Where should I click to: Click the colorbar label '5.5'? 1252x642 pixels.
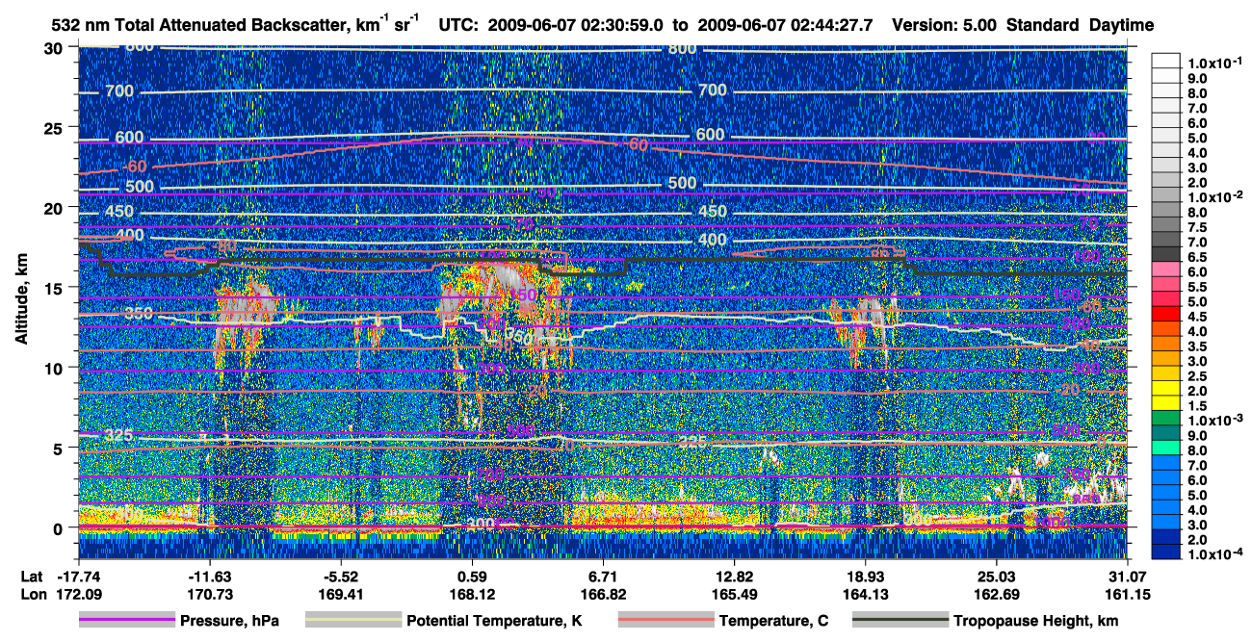click(x=1199, y=287)
